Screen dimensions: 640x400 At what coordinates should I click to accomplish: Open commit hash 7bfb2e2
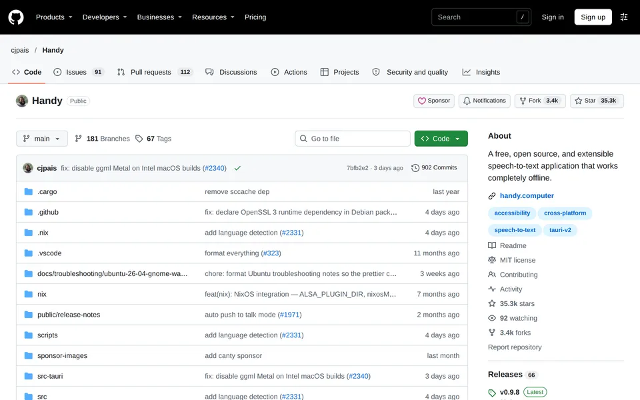pos(357,168)
